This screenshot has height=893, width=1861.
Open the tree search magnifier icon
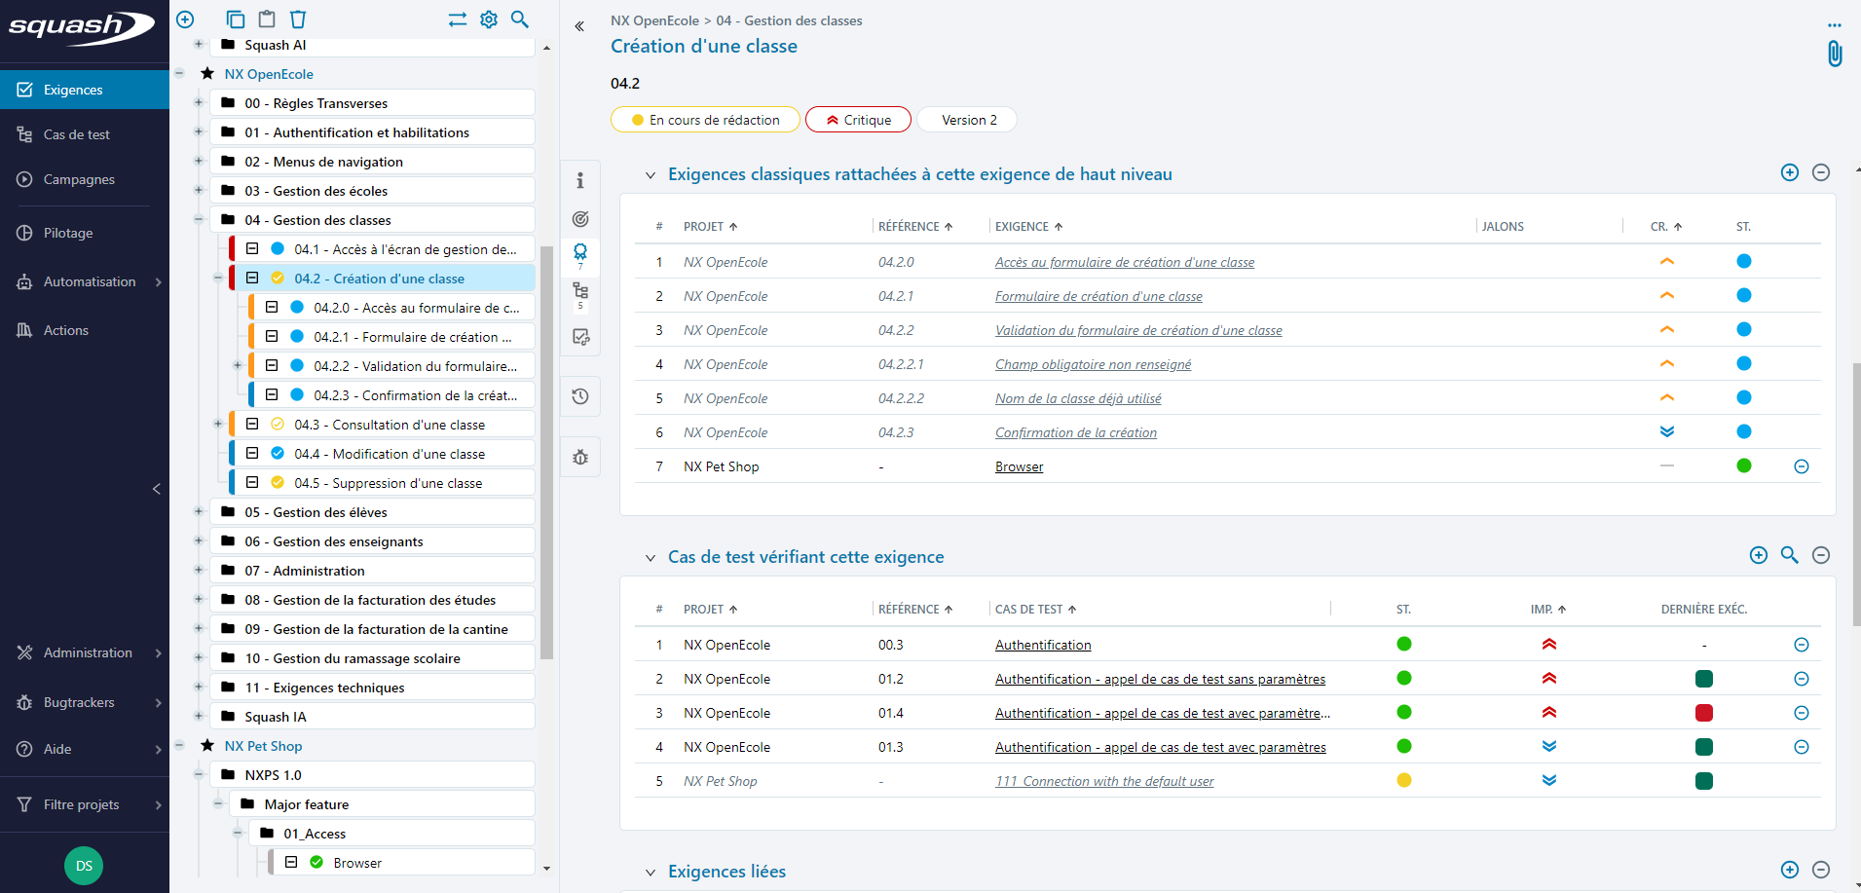(520, 19)
